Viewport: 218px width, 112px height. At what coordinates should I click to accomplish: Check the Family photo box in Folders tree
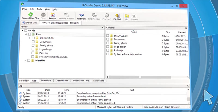tap(33, 46)
